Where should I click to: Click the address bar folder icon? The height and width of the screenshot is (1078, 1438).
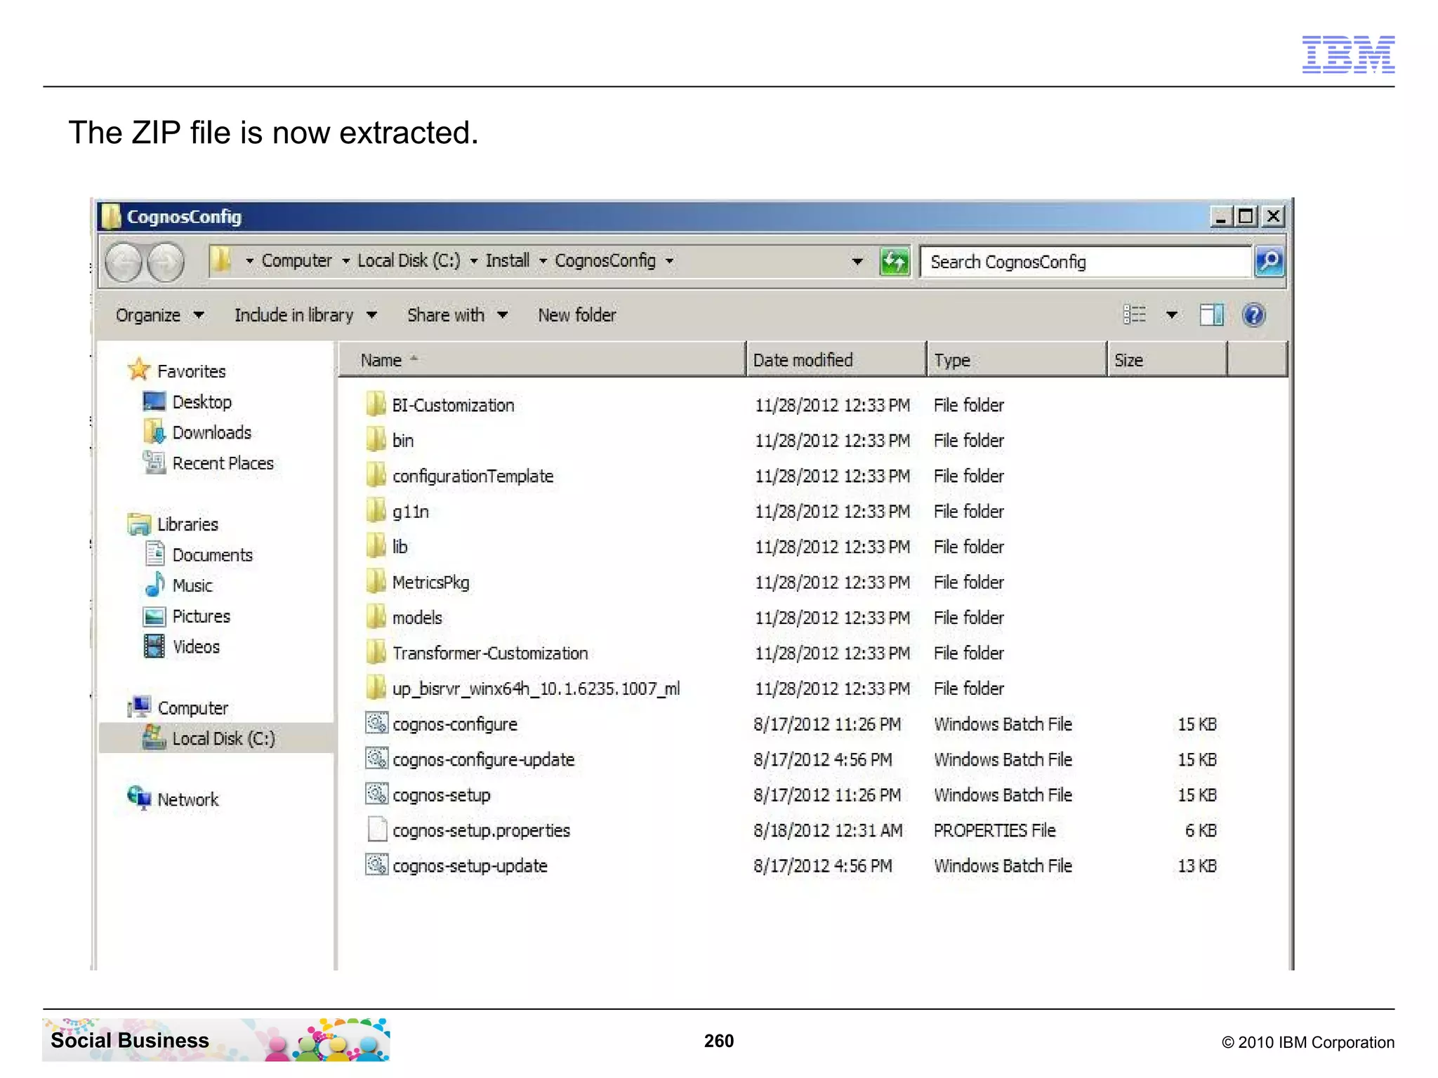click(220, 261)
